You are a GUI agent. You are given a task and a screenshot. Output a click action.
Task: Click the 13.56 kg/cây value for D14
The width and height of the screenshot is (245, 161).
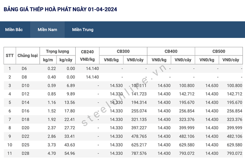70,102
